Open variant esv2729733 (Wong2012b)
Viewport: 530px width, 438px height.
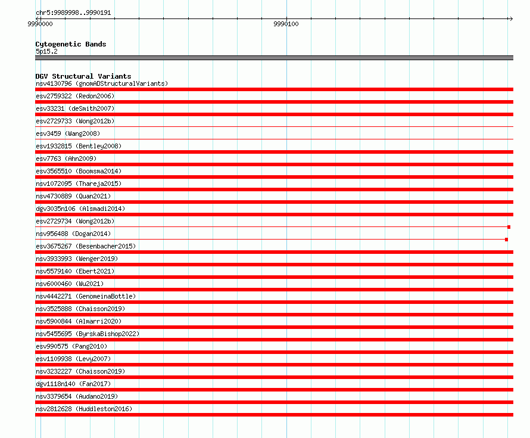pos(75,121)
